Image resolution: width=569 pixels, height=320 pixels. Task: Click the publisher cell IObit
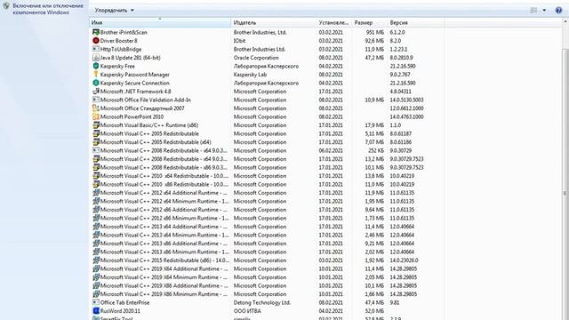(239, 41)
